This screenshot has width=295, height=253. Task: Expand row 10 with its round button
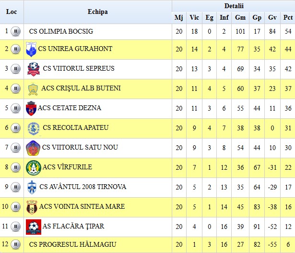click(x=15, y=207)
